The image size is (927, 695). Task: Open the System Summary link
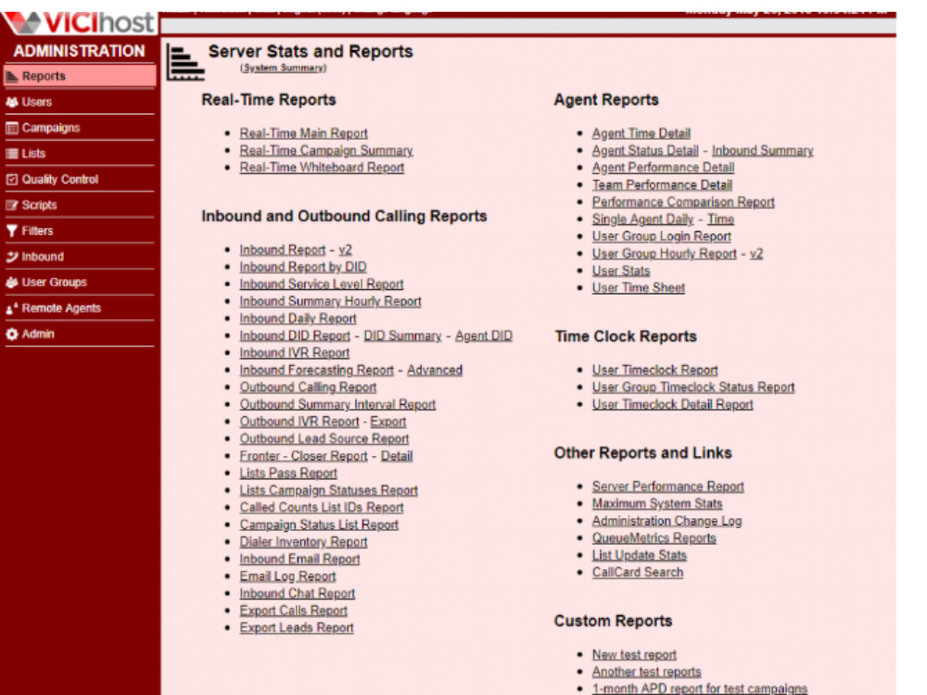(x=283, y=68)
